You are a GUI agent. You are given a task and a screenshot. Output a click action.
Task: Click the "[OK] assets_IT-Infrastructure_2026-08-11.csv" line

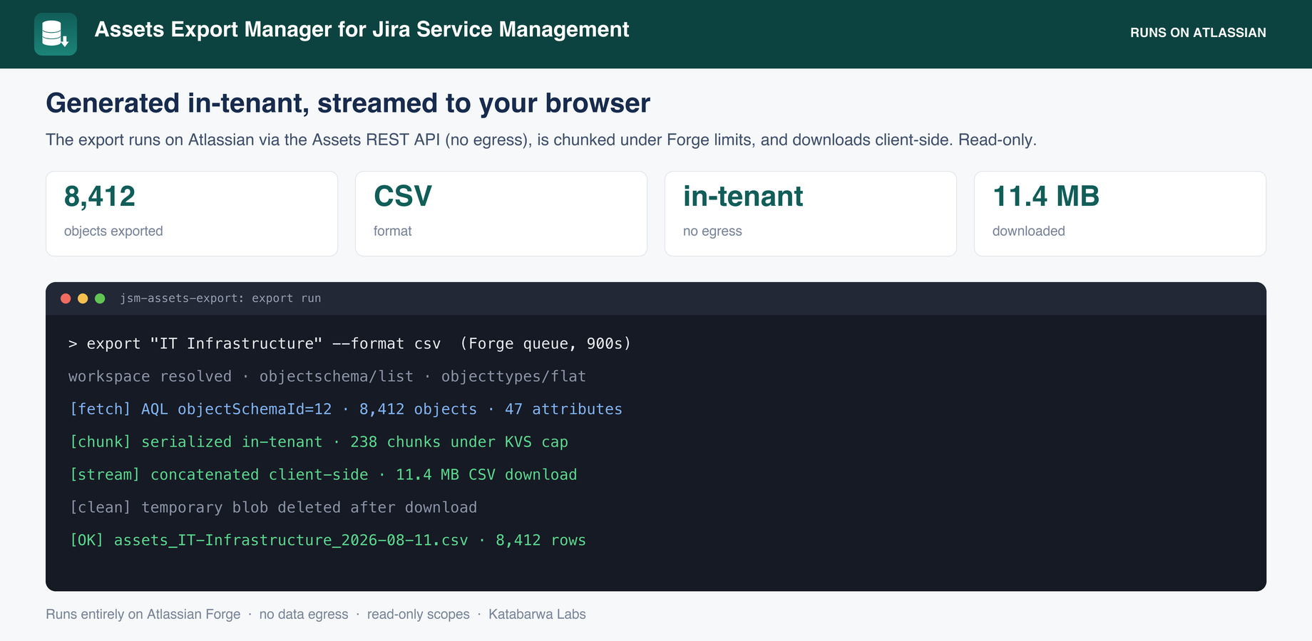click(x=327, y=540)
